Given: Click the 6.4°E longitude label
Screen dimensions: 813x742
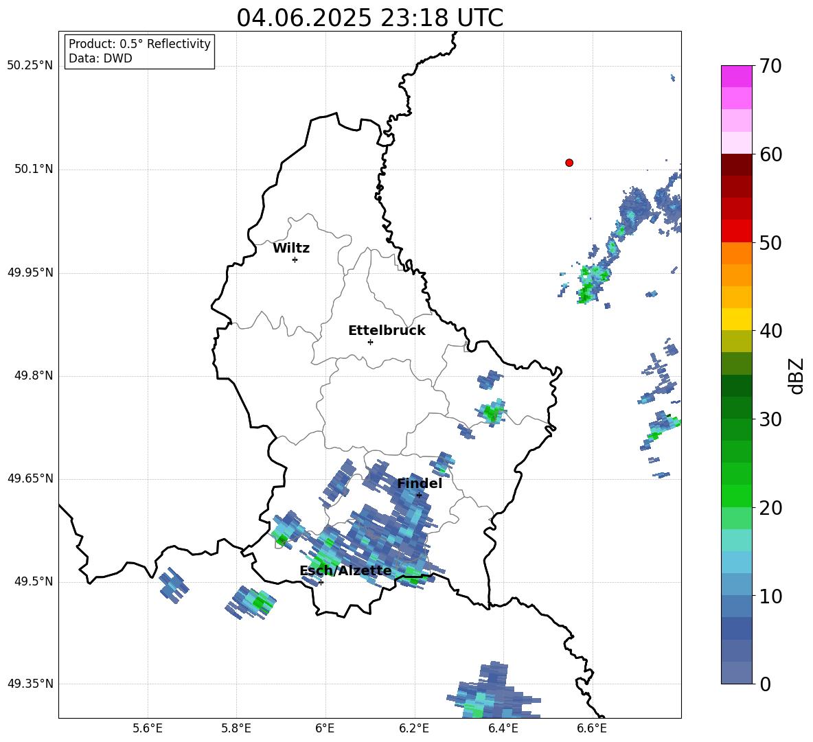Looking at the screenshot, I should pyautogui.click(x=503, y=728).
